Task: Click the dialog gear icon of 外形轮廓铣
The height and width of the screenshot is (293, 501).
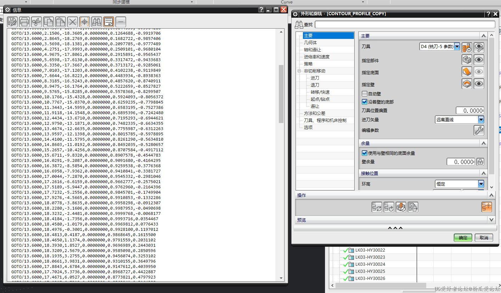Action: pyautogui.click(x=295, y=14)
